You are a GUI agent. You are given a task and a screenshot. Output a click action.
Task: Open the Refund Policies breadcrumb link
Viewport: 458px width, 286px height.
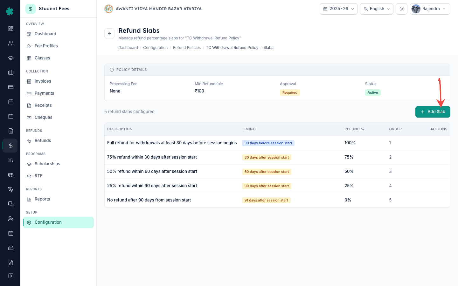[x=187, y=48]
